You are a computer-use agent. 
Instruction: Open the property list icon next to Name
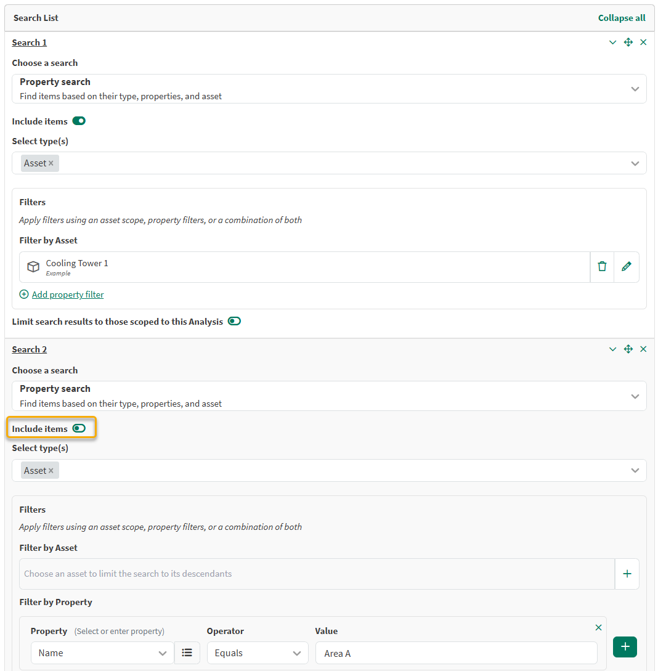tap(187, 653)
